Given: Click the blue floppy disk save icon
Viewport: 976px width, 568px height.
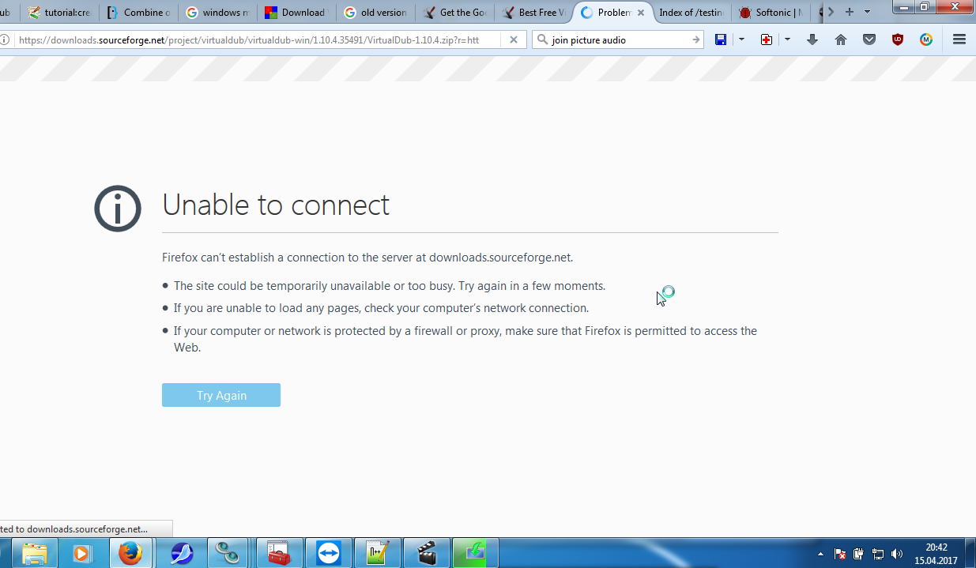Looking at the screenshot, I should coord(721,39).
